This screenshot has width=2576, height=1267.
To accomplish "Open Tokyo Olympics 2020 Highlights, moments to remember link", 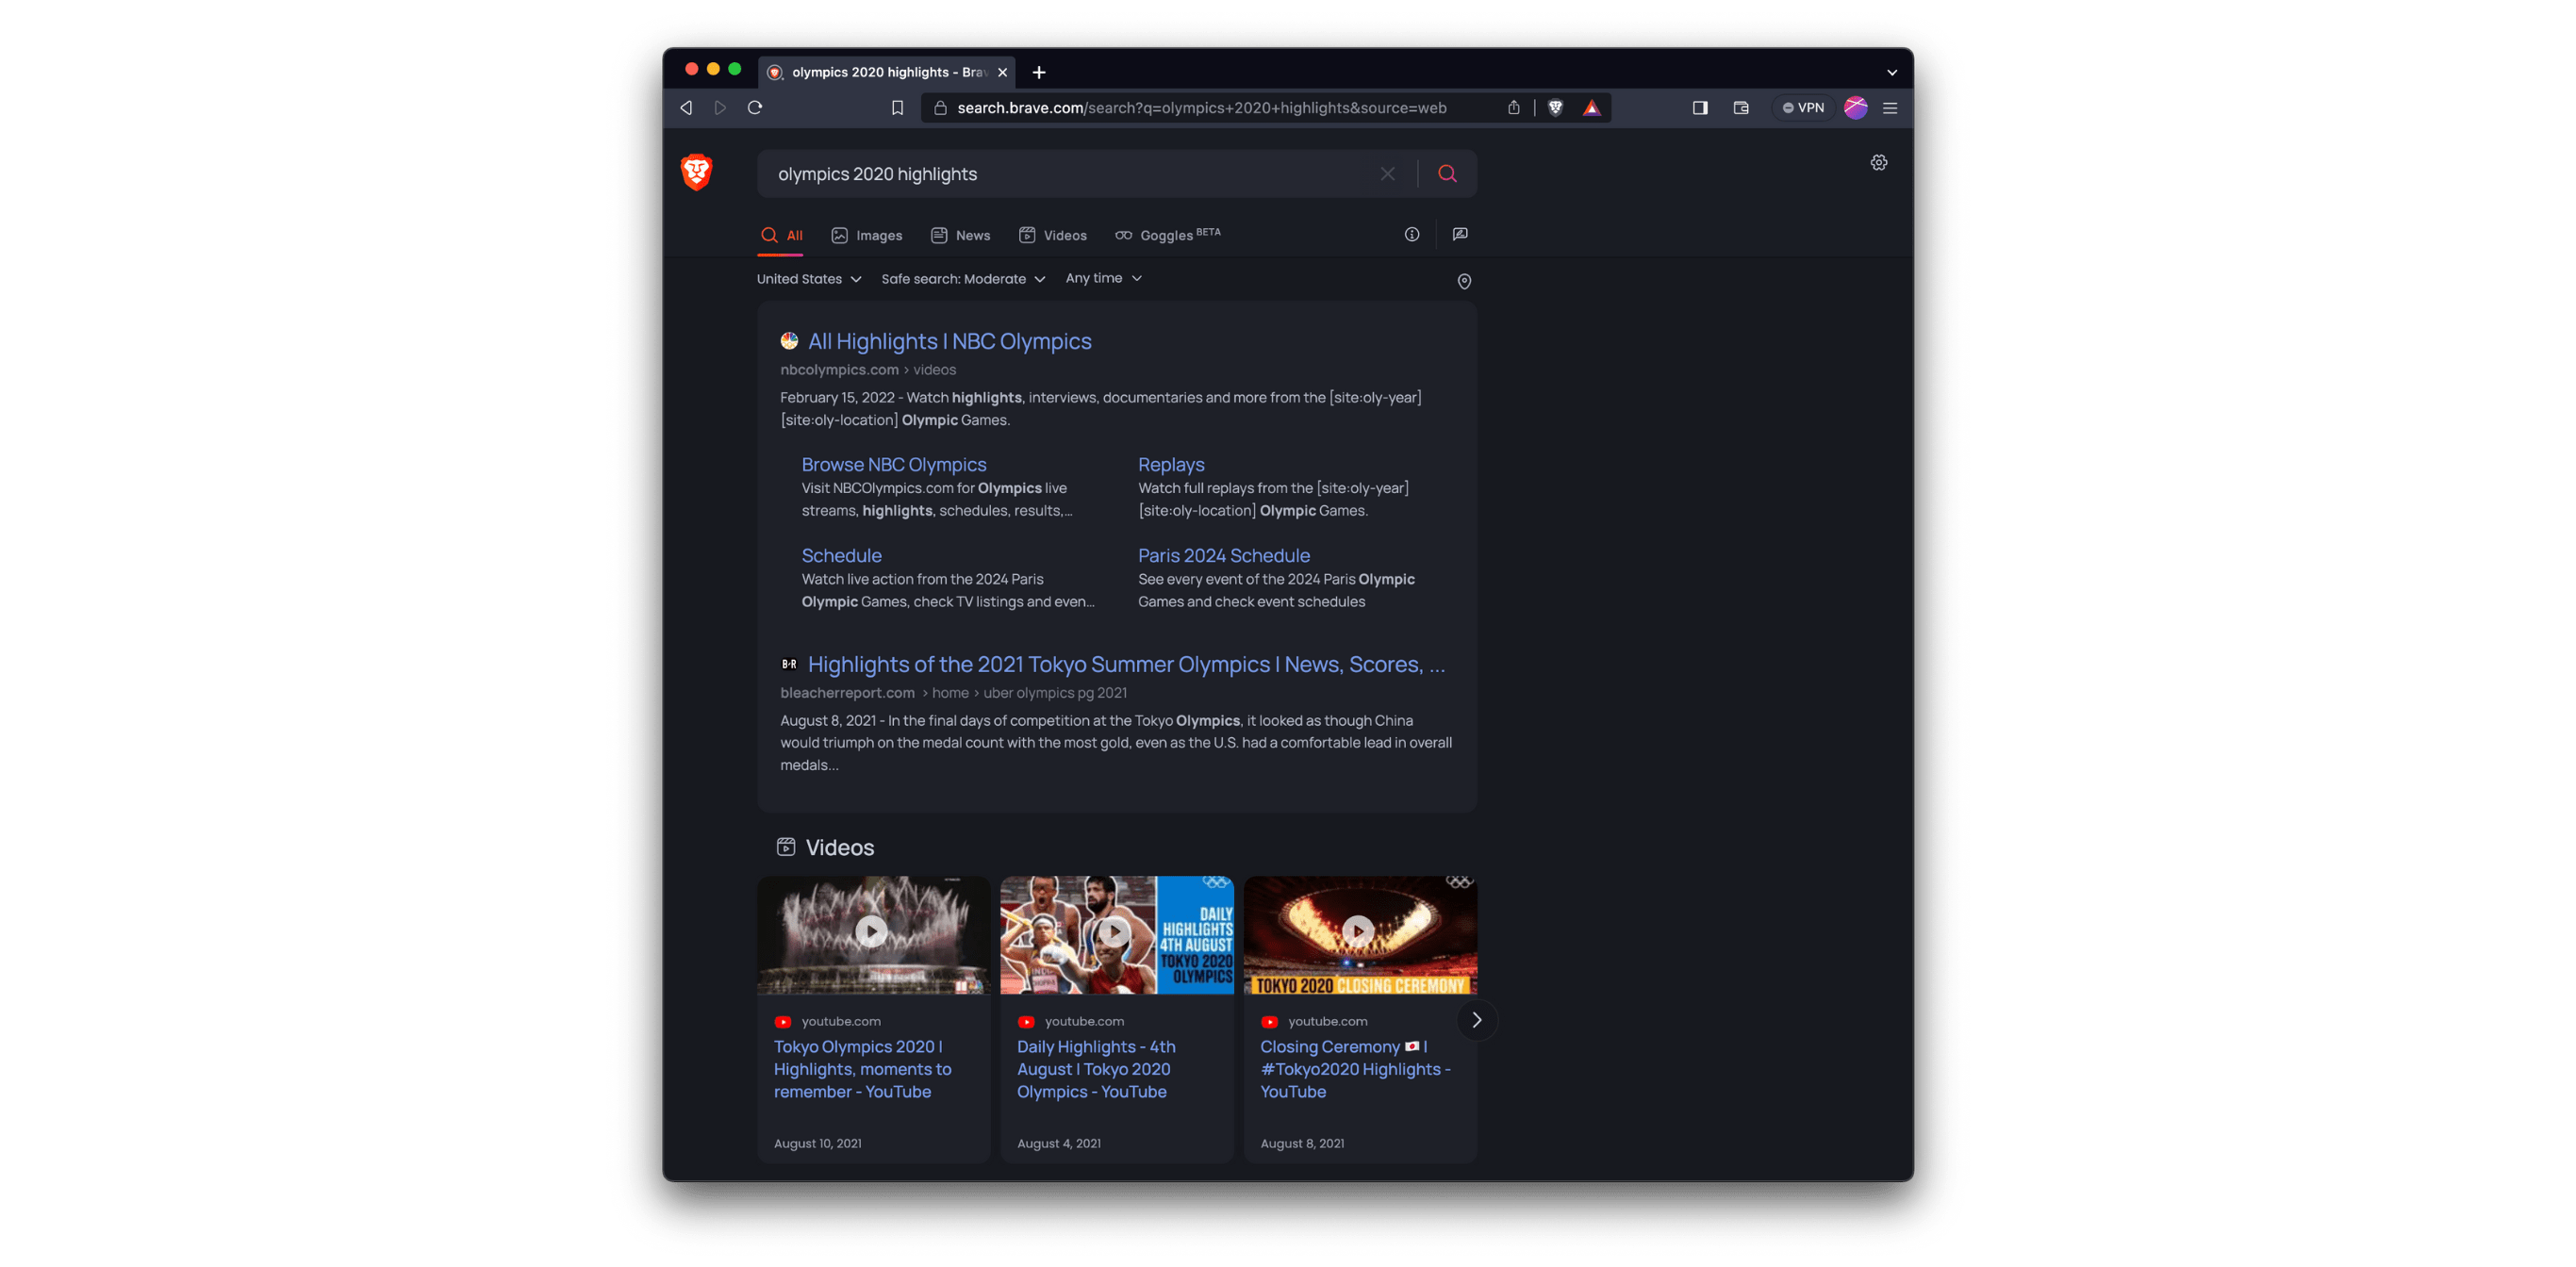I will pyautogui.click(x=862, y=1069).
